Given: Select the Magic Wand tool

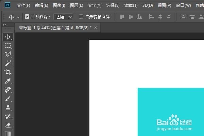Looking at the screenshot, I should pyautogui.click(x=8, y=63).
